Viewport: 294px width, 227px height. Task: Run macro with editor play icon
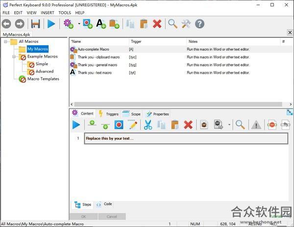click(x=76, y=125)
